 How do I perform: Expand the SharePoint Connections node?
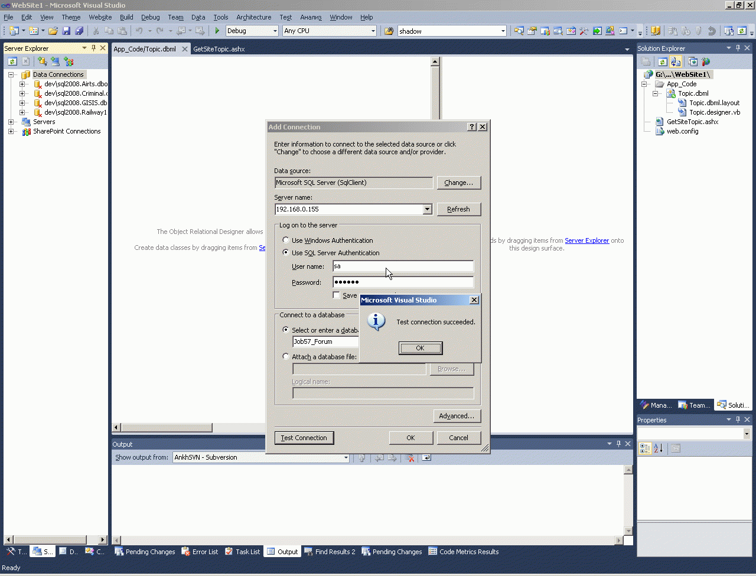tap(11, 131)
